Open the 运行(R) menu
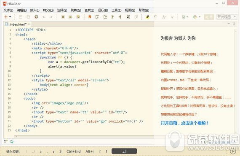This screenshot has width=240, height=156. coord(103,10)
